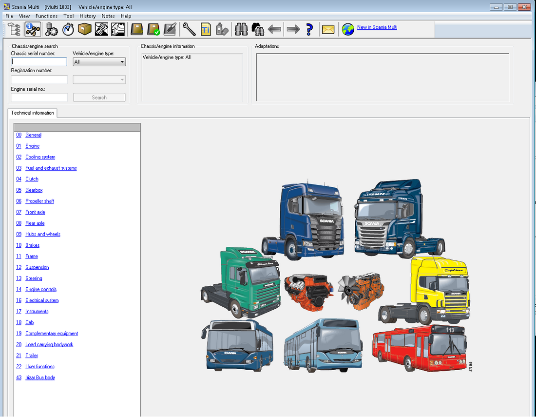Screen dimensions: 536x417
Task: Click the blue question mark help icon
Action: (x=309, y=30)
